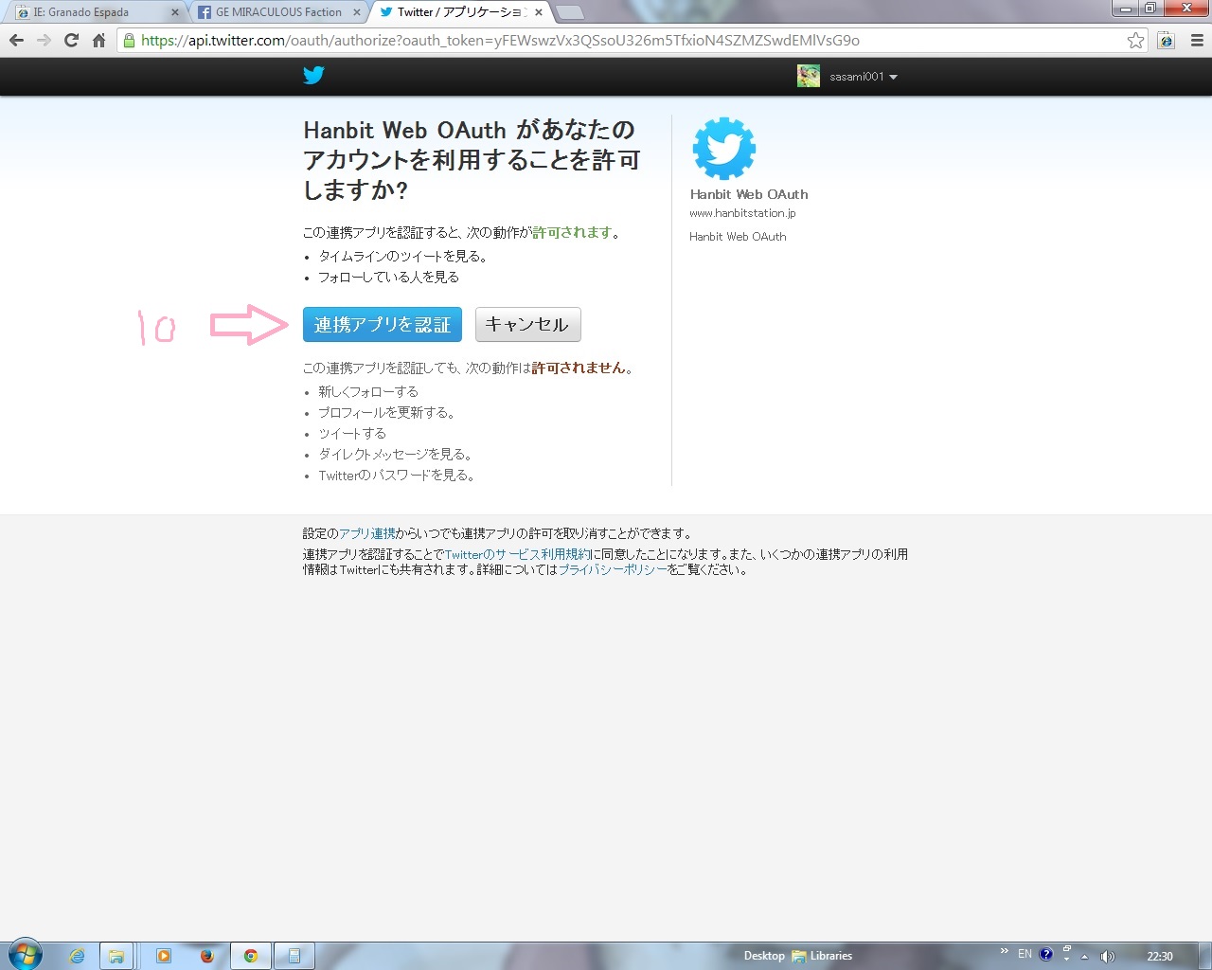This screenshot has width=1212, height=970.
Task: Open the アプリ連携 settings link
Action: pyautogui.click(x=367, y=533)
